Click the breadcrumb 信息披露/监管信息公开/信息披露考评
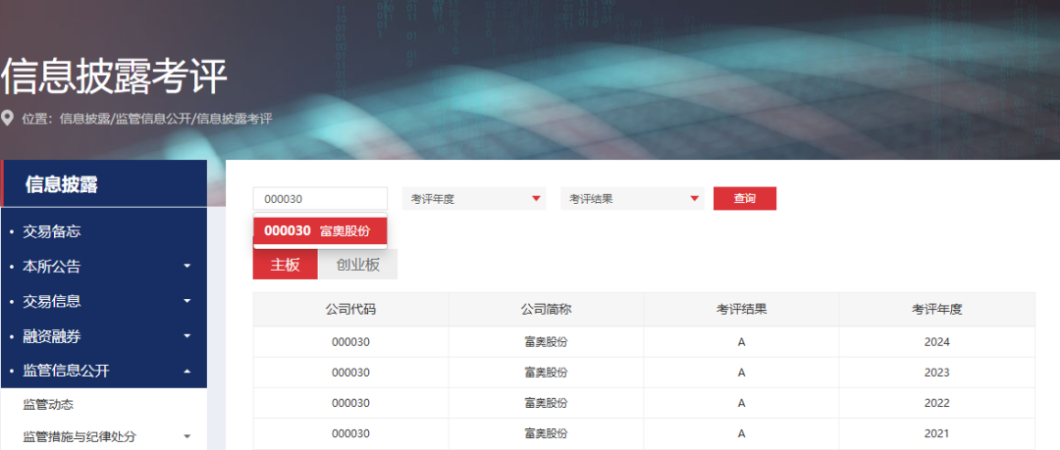Screen dimensions: 1060x450 [166, 119]
